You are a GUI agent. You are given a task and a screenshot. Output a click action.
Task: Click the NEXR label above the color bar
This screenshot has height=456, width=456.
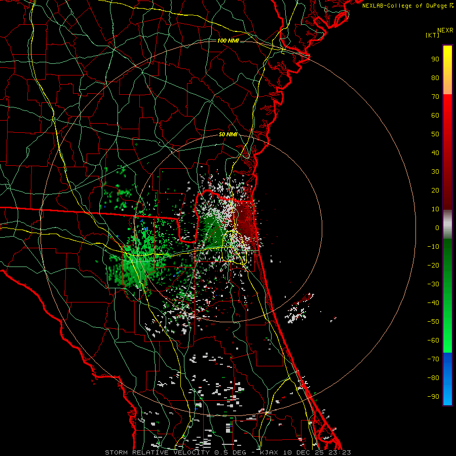(445, 30)
